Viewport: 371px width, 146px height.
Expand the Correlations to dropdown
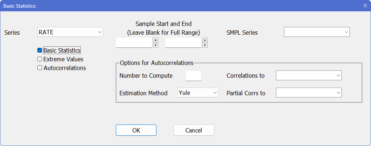pos(308,76)
